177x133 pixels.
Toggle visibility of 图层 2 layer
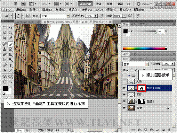(124, 101)
